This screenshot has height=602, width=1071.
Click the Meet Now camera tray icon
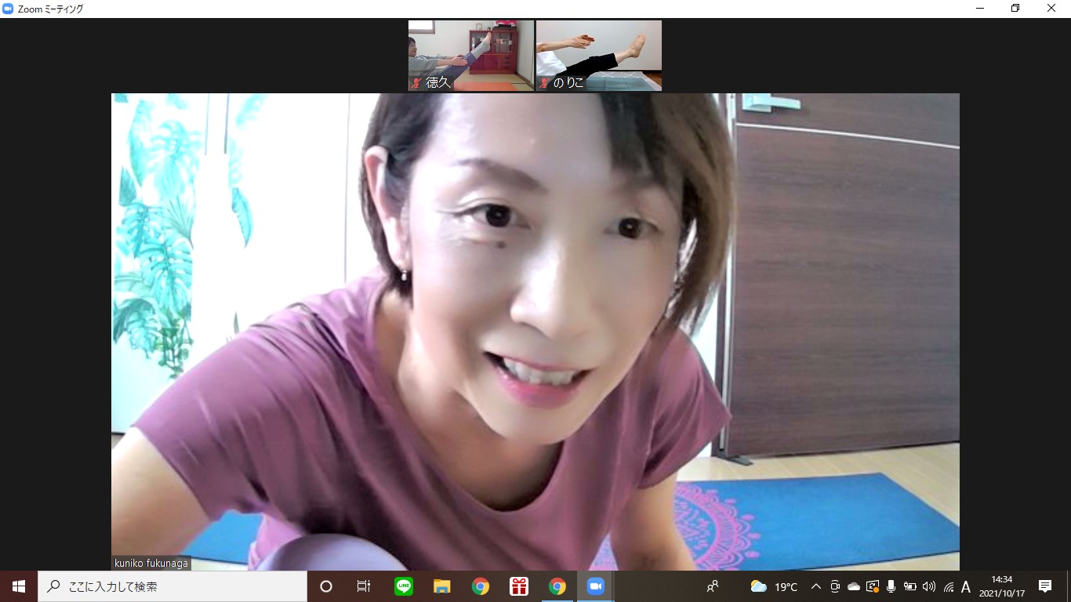(x=835, y=586)
